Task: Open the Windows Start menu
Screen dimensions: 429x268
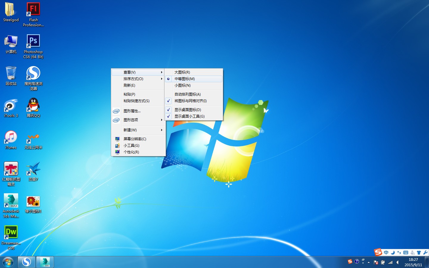Action: tap(8, 262)
